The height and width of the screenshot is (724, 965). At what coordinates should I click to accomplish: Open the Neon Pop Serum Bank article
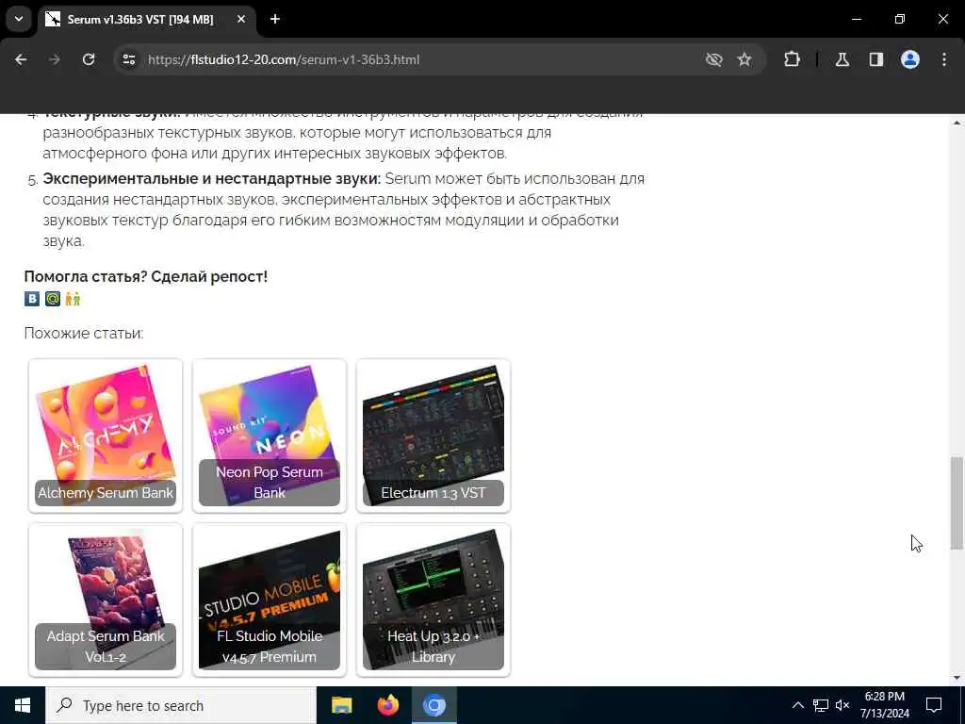click(270, 436)
